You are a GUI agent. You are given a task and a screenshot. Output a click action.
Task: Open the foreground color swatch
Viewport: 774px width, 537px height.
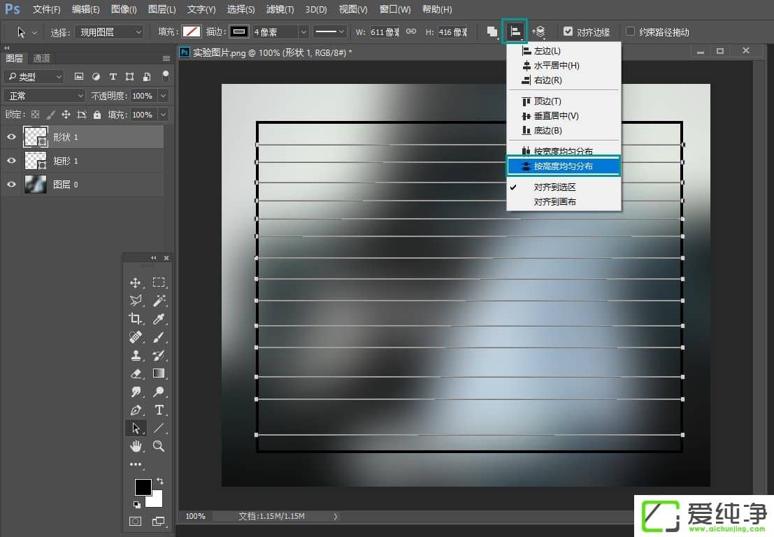(x=143, y=489)
